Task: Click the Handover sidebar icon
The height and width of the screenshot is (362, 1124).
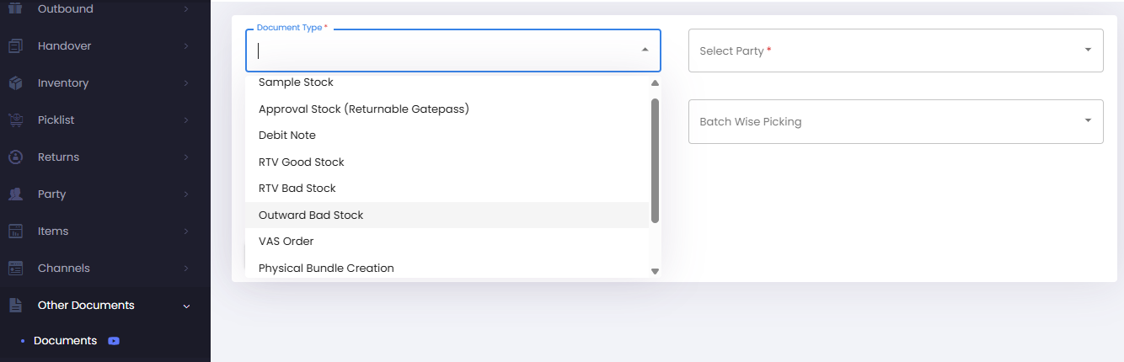Action: (x=15, y=46)
